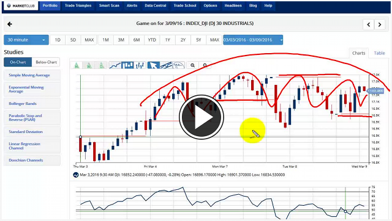Open the 30 minute interval dropdown
Image resolution: width=392 pixels, height=221 pixels.
tap(26, 40)
